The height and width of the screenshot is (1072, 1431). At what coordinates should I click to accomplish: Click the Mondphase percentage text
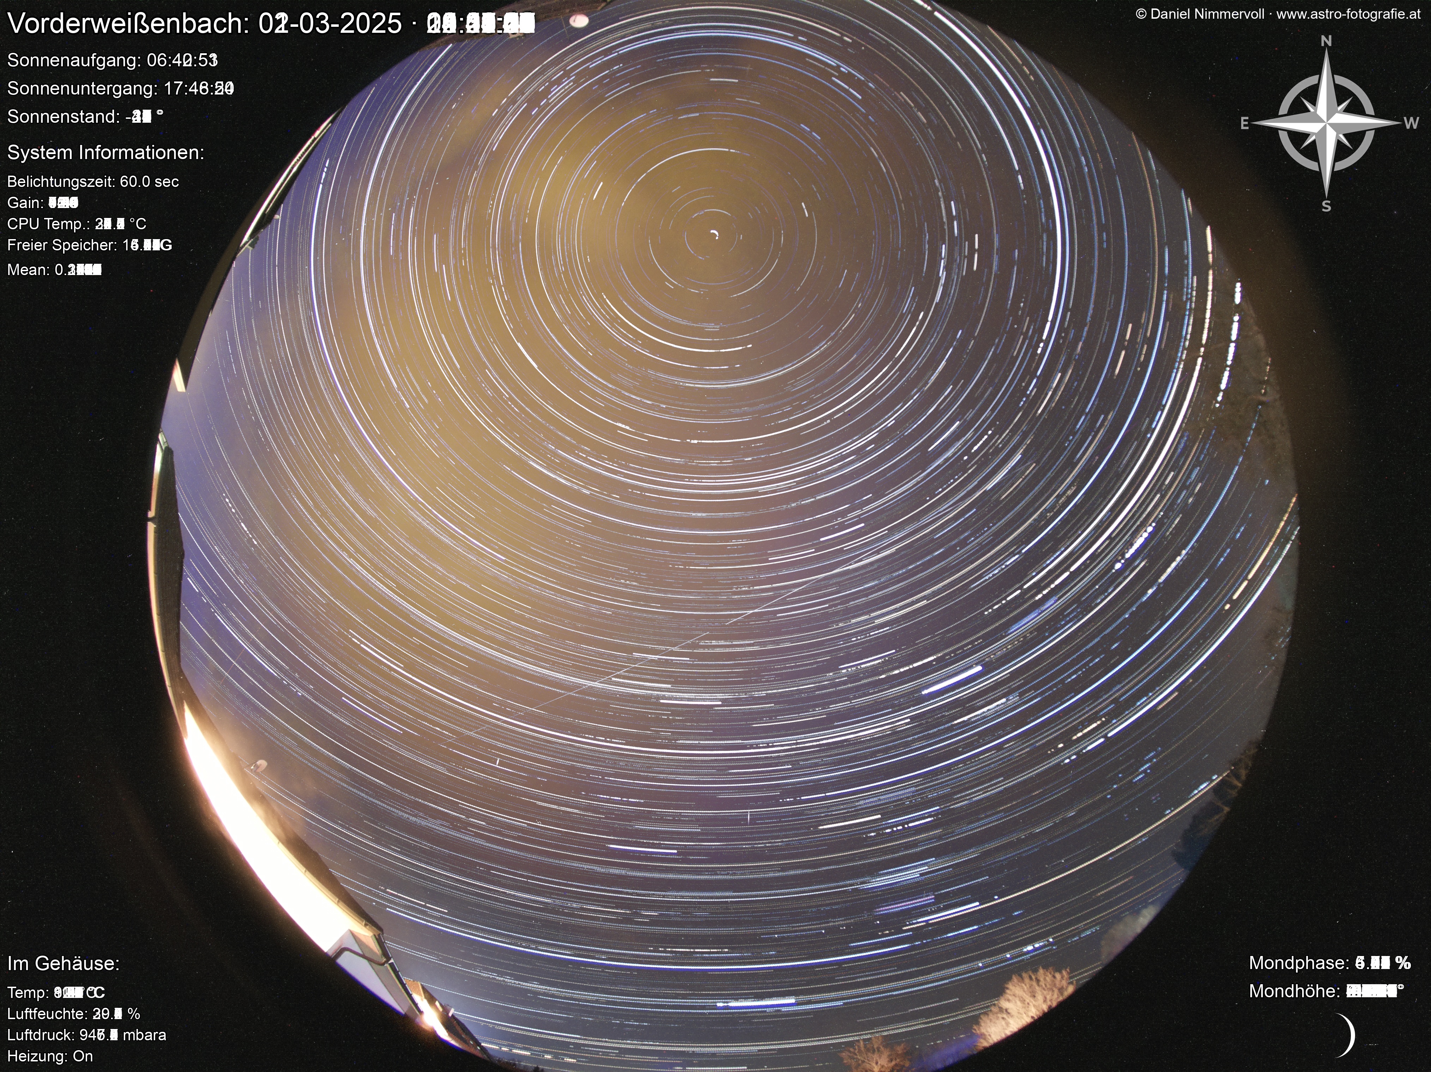coord(1330,963)
